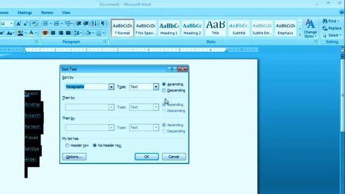Click OK in Sort Text dialog

click(x=147, y=157)
